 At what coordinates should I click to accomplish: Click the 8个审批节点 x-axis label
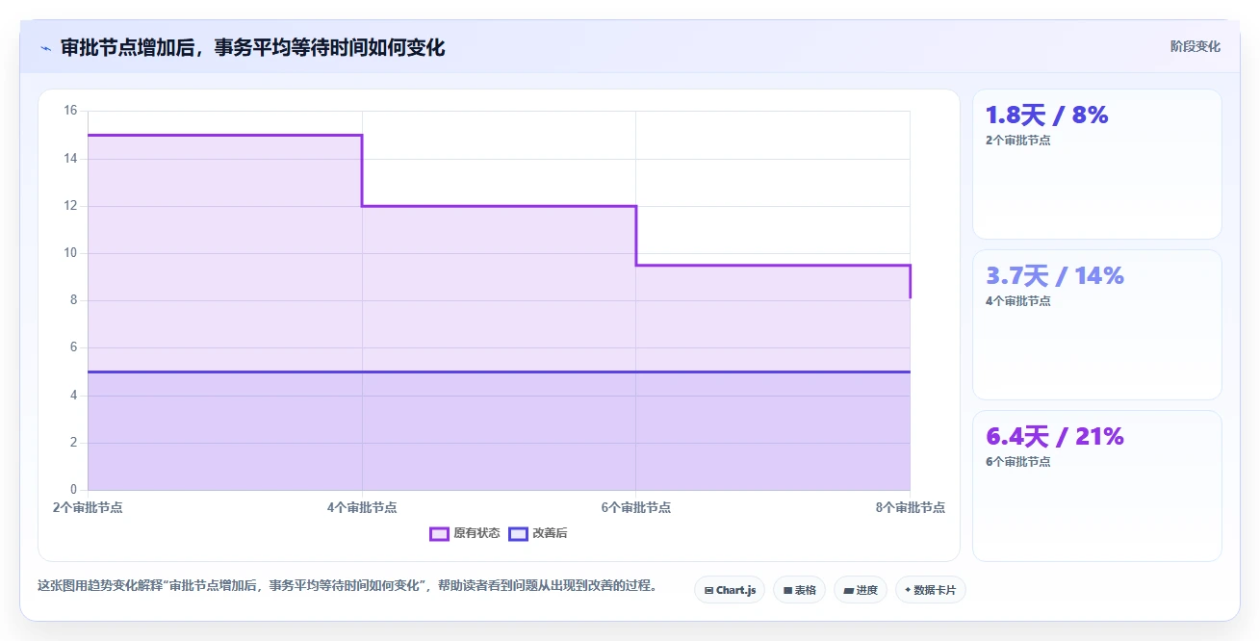pos(911,507)
